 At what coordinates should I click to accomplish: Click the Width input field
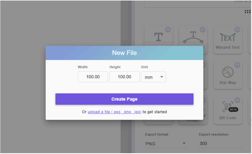click(x=93, y=77)
